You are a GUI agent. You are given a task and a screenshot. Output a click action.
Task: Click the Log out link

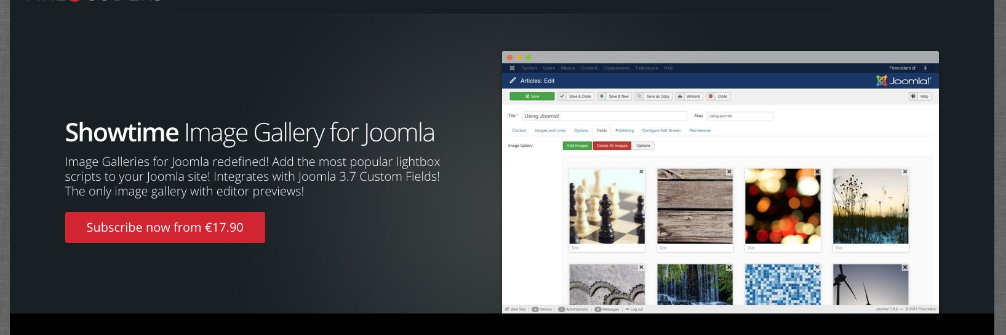[x=634, y=309]
